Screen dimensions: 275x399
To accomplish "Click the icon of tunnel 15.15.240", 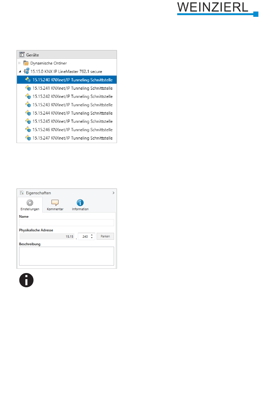I will click(x=28, y=80).
